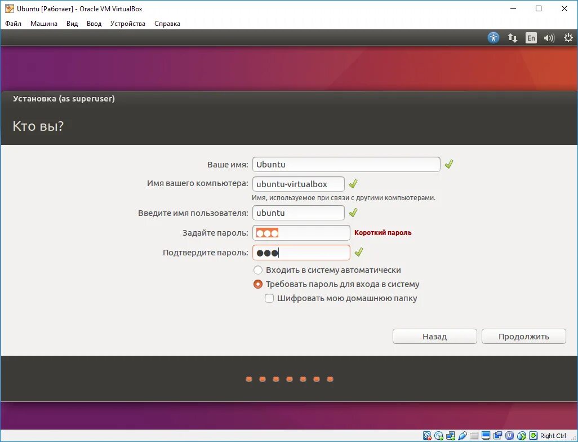The height and width of the screenshot is (442, 578).
Task: Click the Right Ctrl host key label
Action: click(553, 436)
